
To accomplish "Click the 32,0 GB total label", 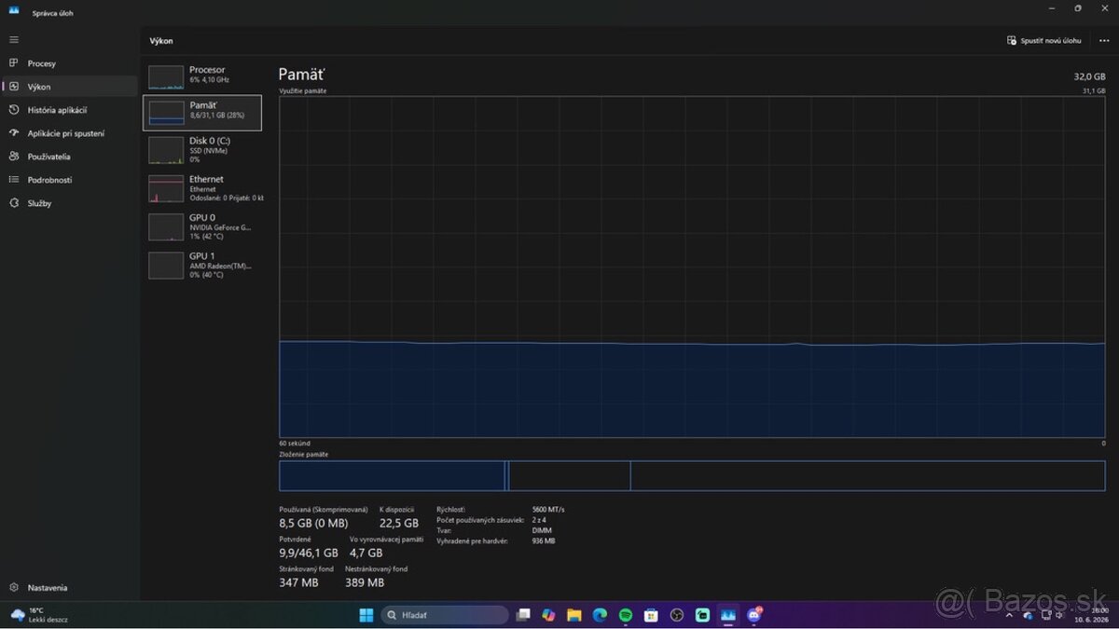I will 1089,76.
